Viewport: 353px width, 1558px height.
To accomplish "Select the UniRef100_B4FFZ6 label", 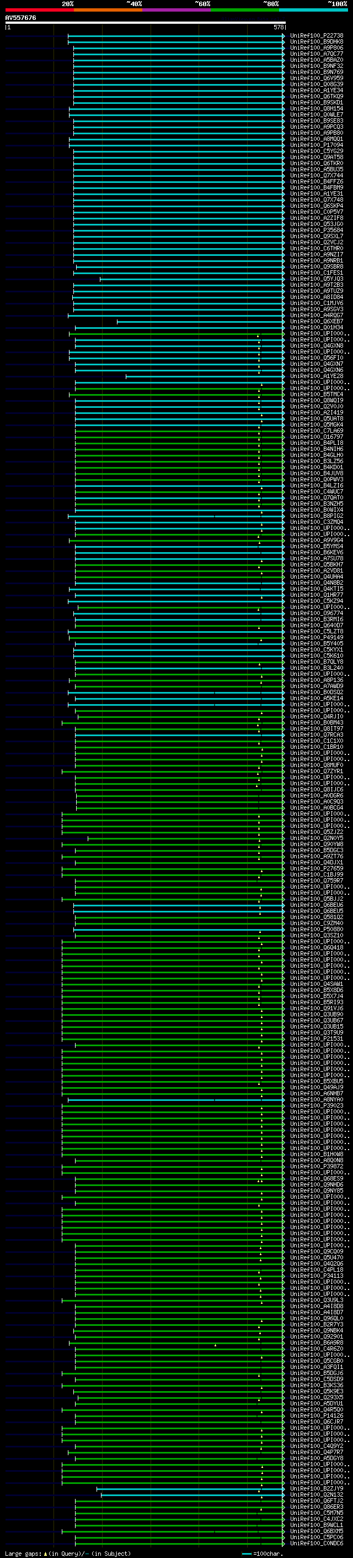I will [316, 181].
